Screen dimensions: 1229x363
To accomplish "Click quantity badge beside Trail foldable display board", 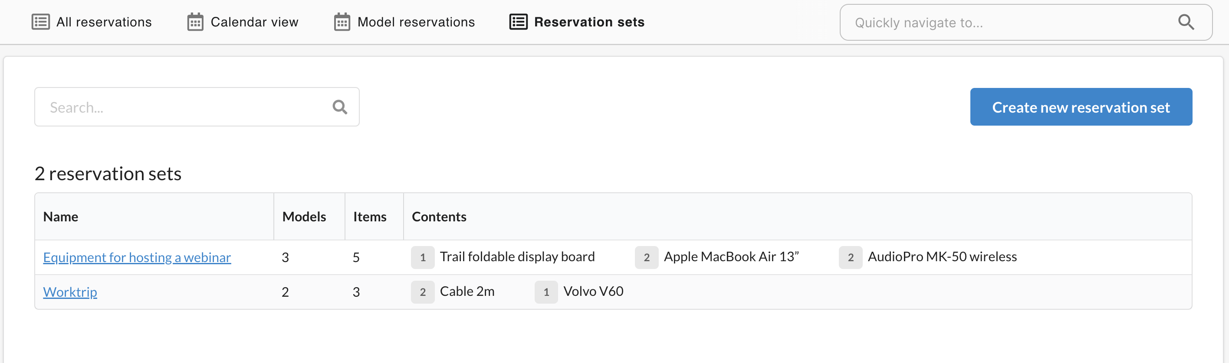I will pos(423,257).
